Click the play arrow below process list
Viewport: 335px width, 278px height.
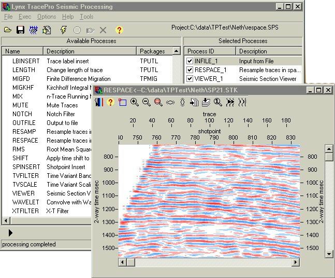(x=10, y=233)
